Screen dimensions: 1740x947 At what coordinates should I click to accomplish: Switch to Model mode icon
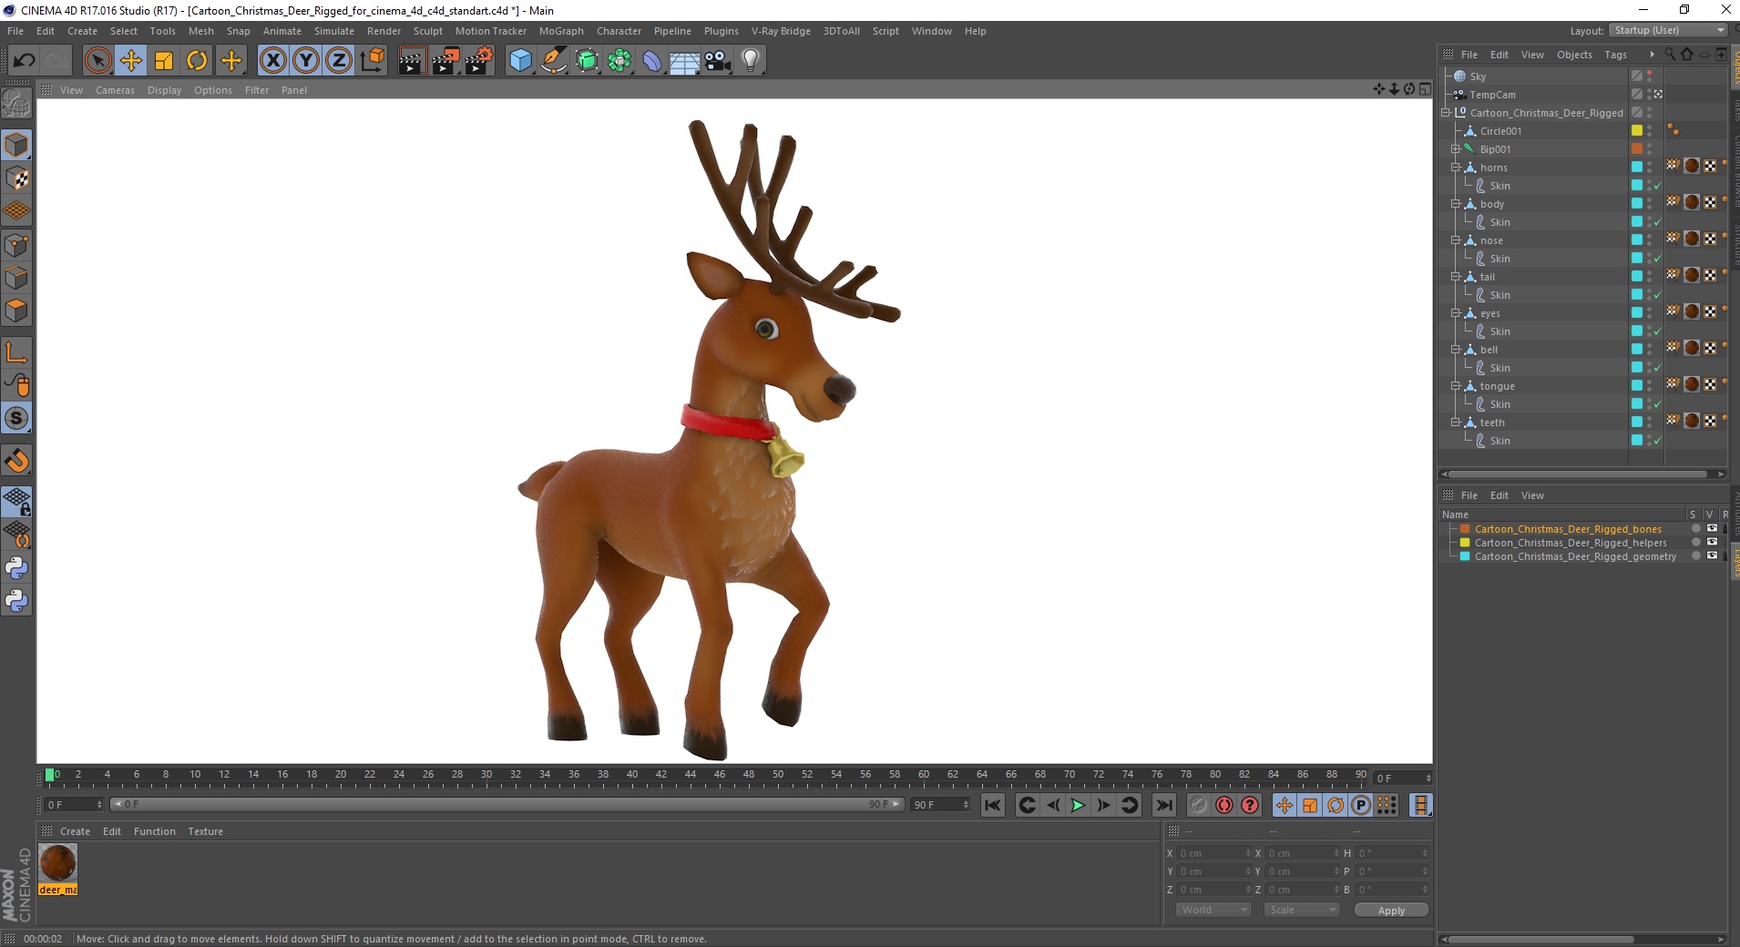pos(16,145)
